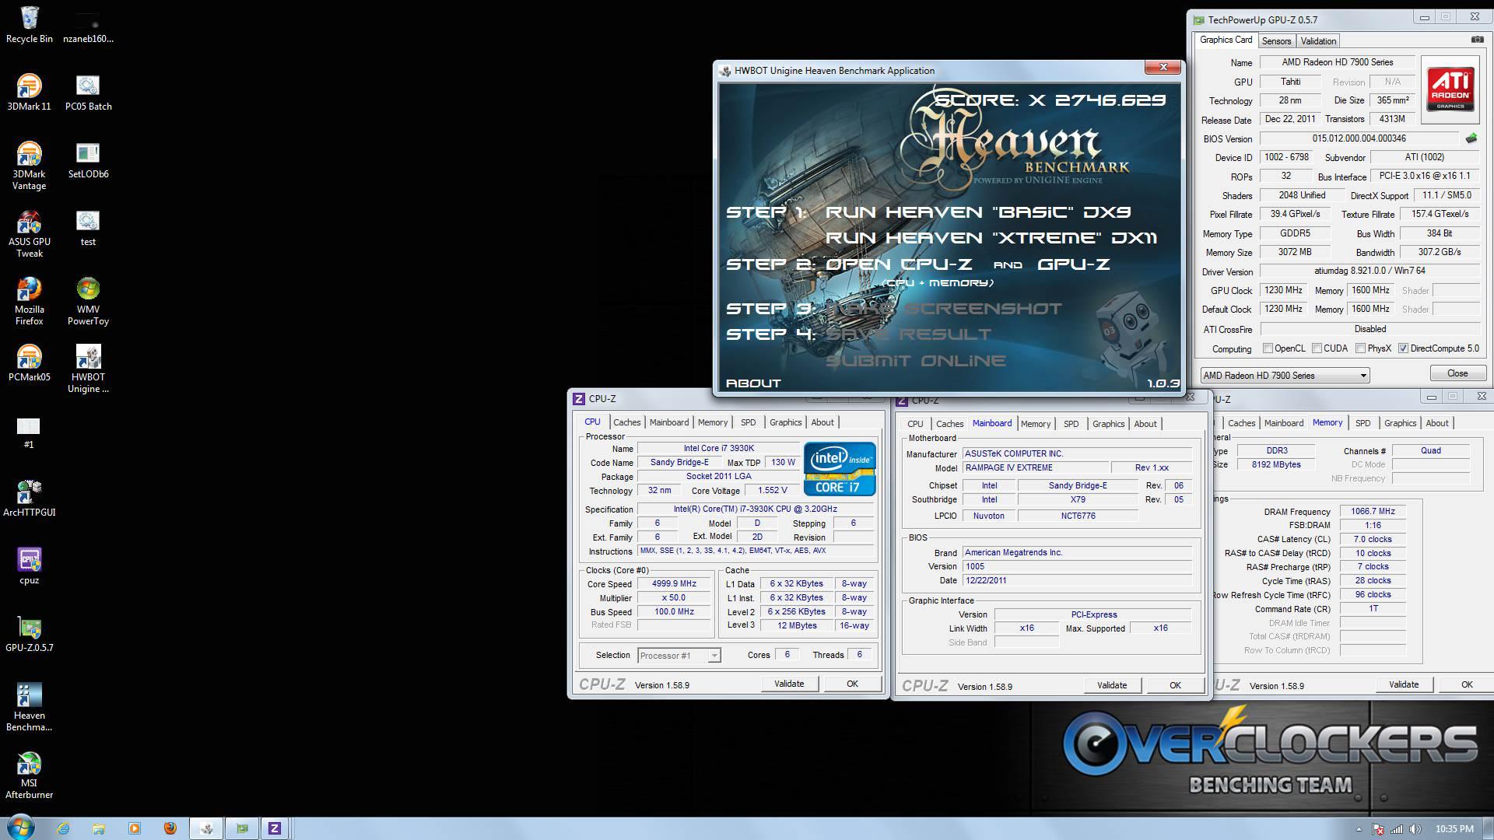
Task: Click OK in Memory CPU-Z window
Action: tap(1467, 684)
